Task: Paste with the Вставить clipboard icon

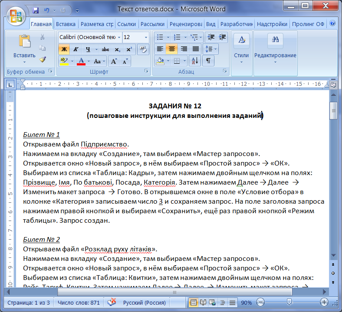Action: click(x=24, y=41)
